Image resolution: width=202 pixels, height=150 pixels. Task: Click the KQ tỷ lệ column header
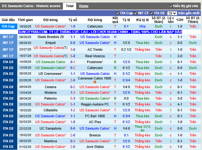(x=142, y=20)
